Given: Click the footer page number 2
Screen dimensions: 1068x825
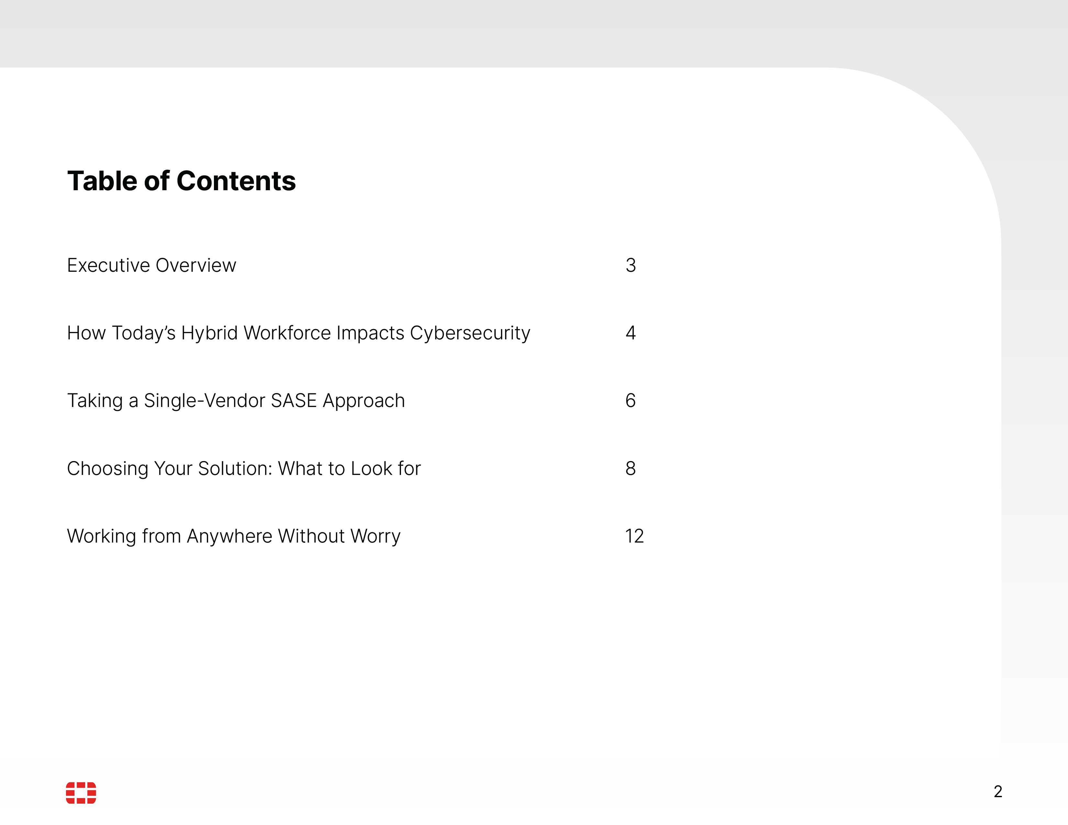Looking at the screenshot, I should (998, 791).
